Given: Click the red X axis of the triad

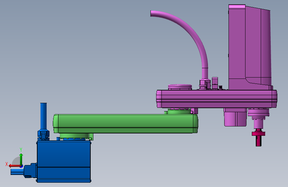Looking at the screenshot, I should 15,166.
